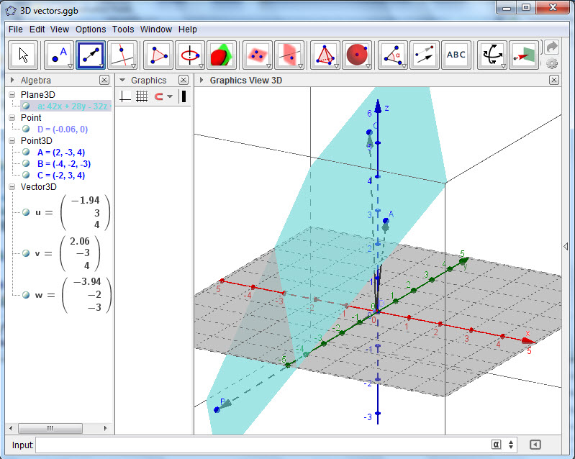Toggle visibility of vector u
The image size is (575, 459).
point(26,212)
